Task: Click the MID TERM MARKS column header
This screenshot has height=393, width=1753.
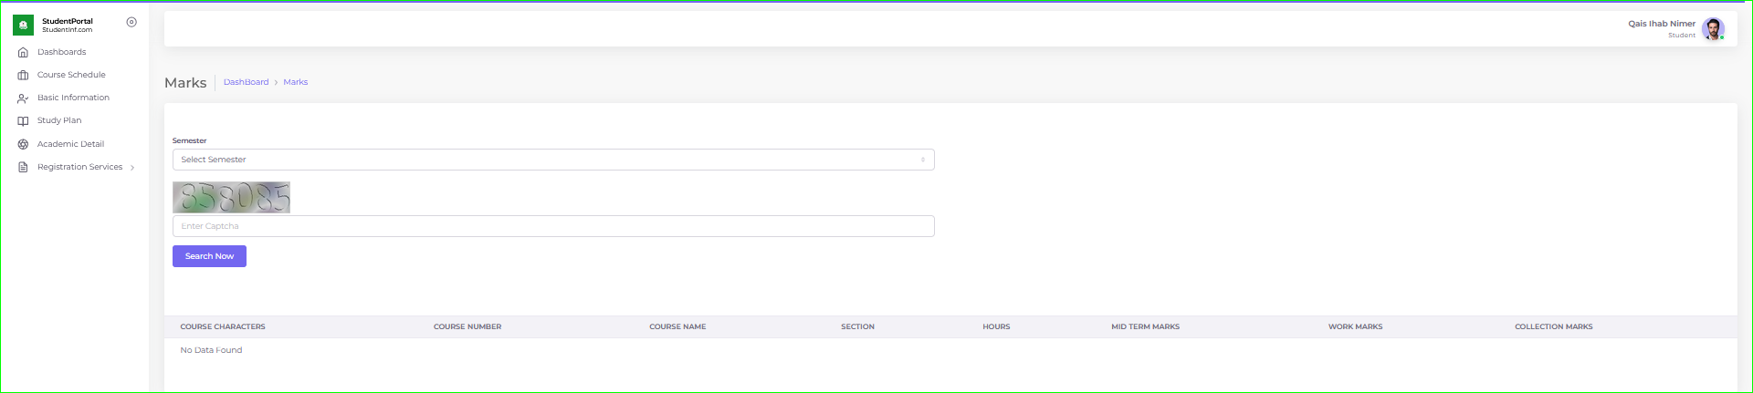Action: [x=1145, y=326]
